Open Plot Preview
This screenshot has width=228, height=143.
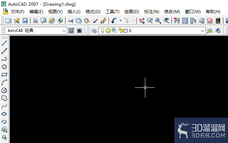pos(43,21)
